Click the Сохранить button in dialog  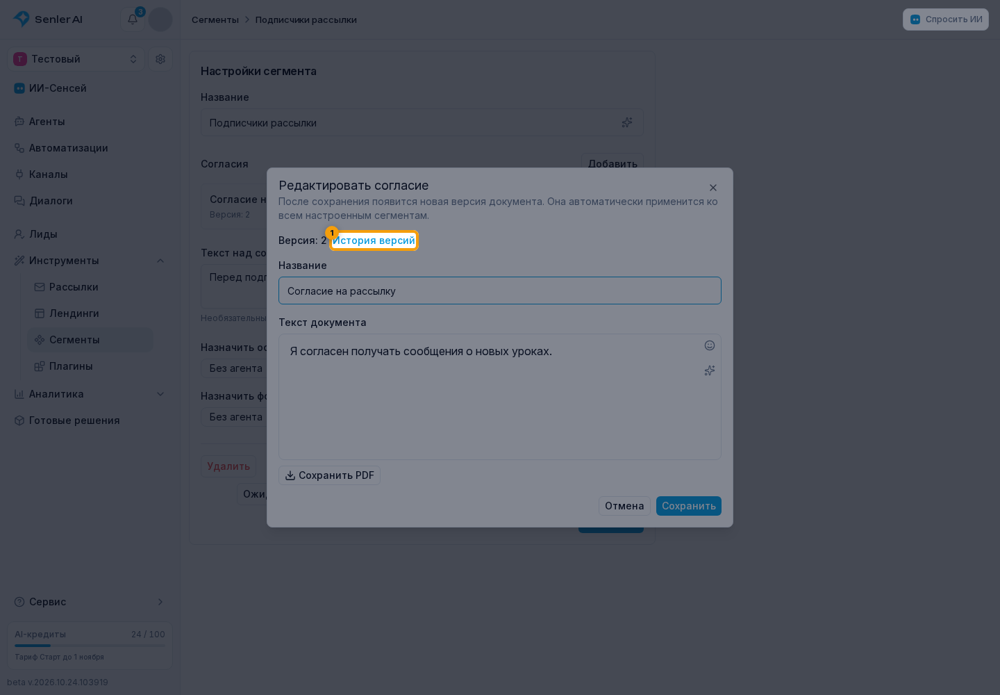(x=689, y=506)
